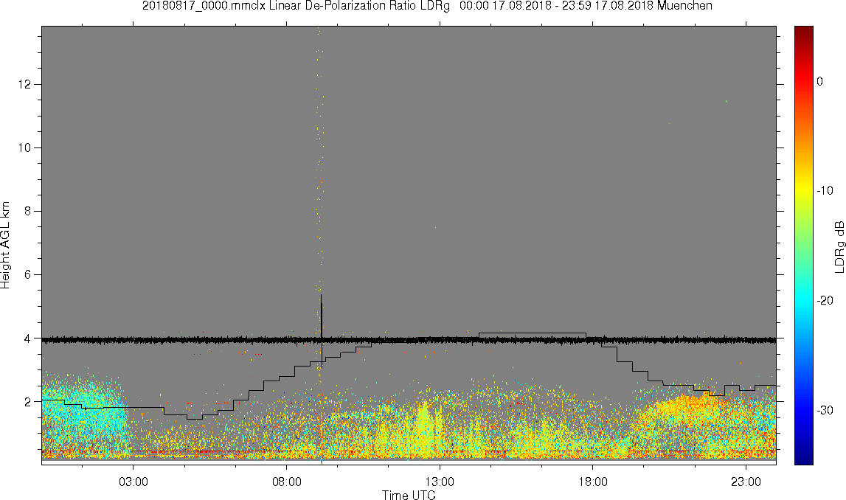The width and height of the screenshot is (846, 500).
Task: Click the colorbar value -10
Action: [x=825, y=190]
